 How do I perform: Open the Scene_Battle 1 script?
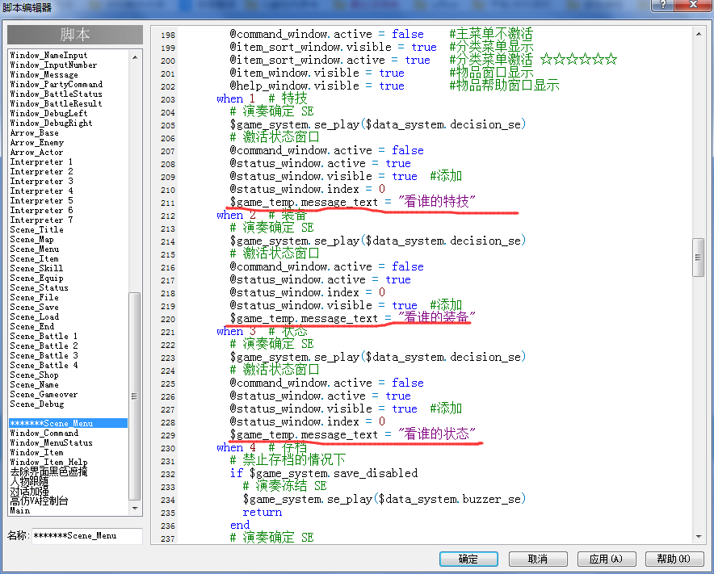44,337
